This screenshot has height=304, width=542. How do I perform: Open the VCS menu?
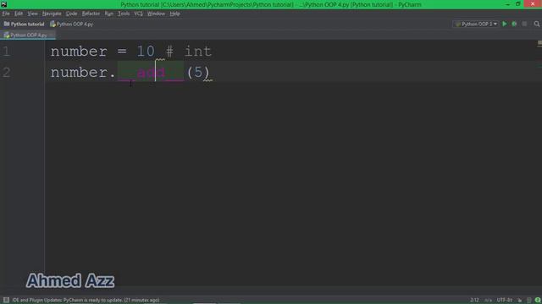coord(138,14)
